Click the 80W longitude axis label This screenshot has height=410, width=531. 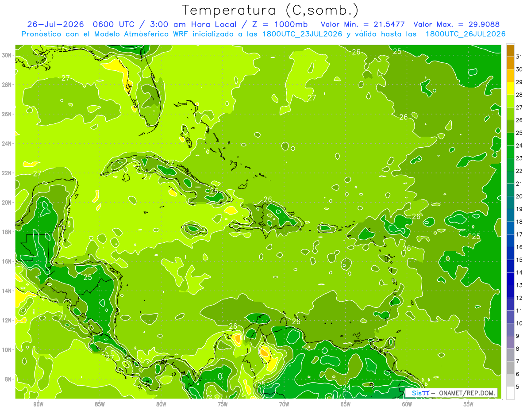click(x=161, y=404)
